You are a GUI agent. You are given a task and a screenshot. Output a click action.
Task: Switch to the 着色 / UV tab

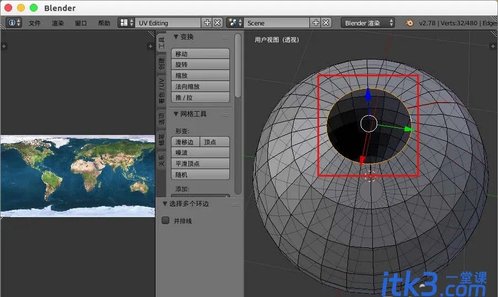[162, 91]
